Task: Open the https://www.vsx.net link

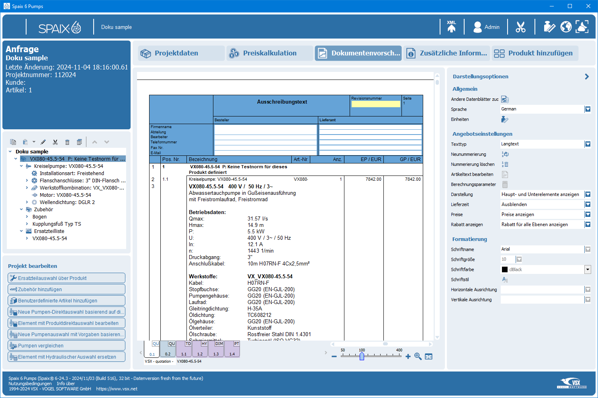Action: point(117,389)
